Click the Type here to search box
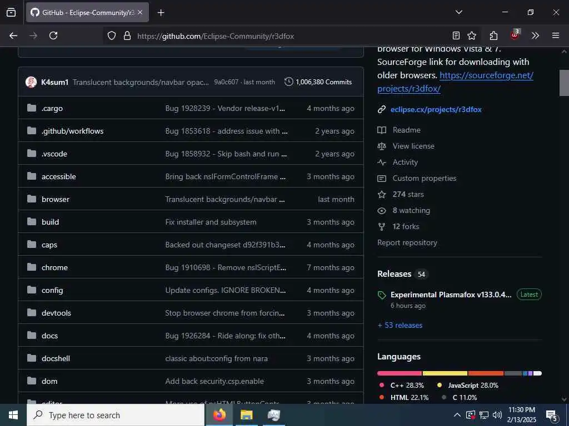This screenshot has height=426, width=569. 116,415
